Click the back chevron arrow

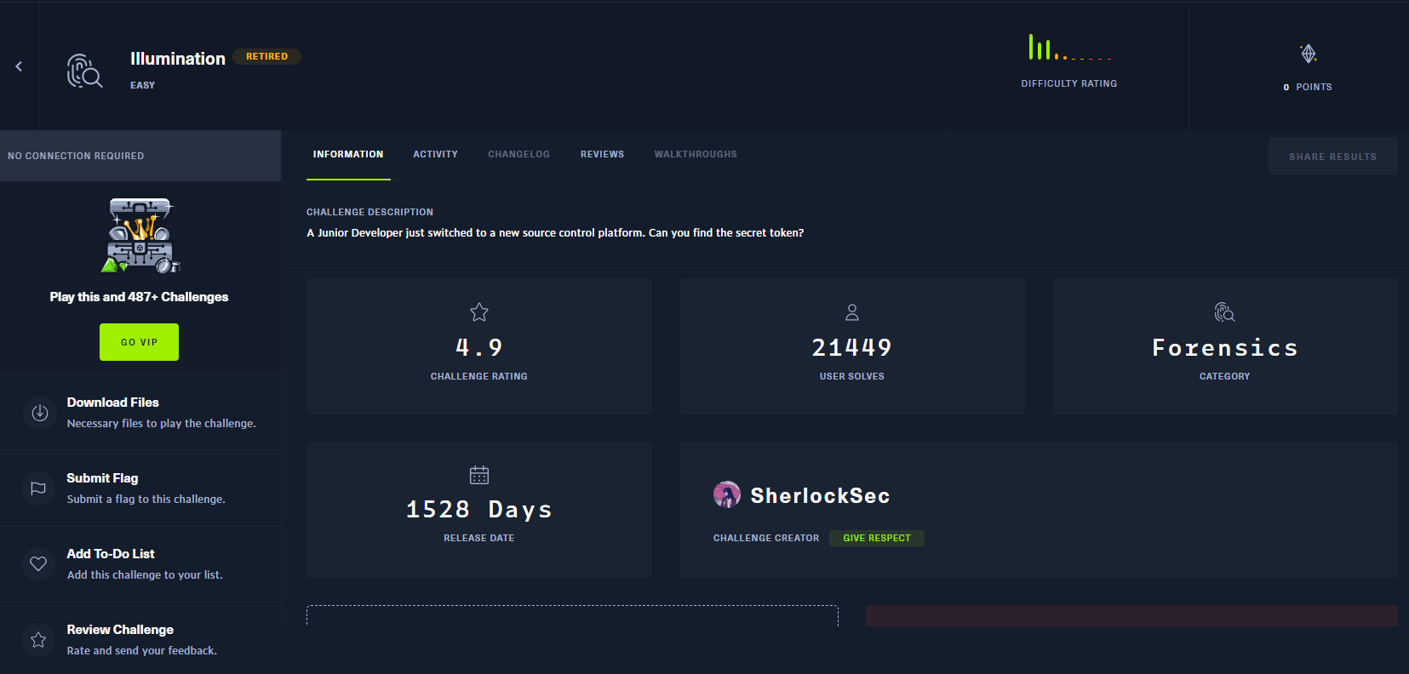click(x=19, y=66)
